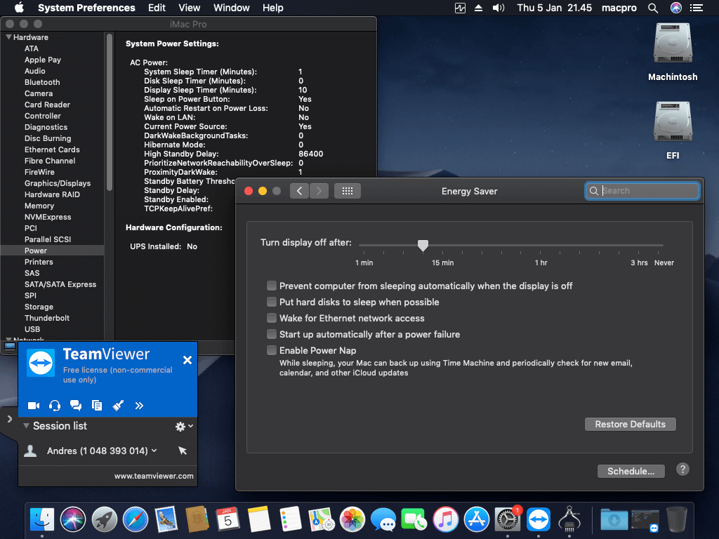
Task: Open the Machintosh drive on the desktop
Action: (x=672, y=52)
